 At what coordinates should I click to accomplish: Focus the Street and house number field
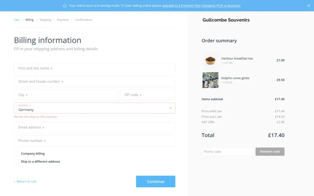94,81
